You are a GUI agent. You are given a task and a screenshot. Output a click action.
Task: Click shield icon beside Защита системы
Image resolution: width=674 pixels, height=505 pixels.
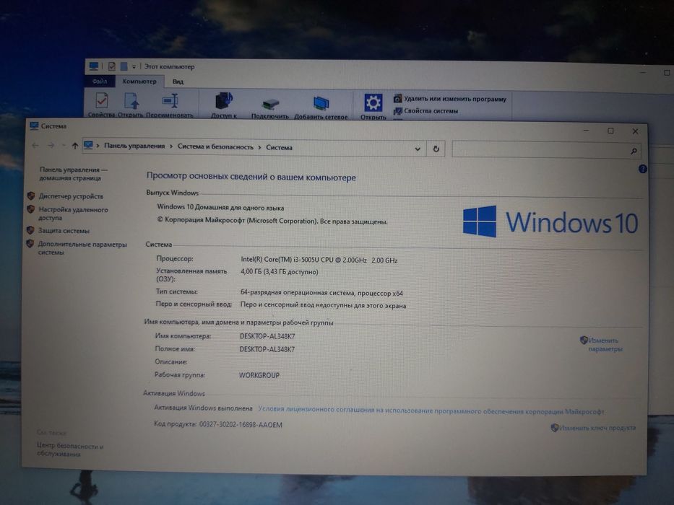(30, 230)
